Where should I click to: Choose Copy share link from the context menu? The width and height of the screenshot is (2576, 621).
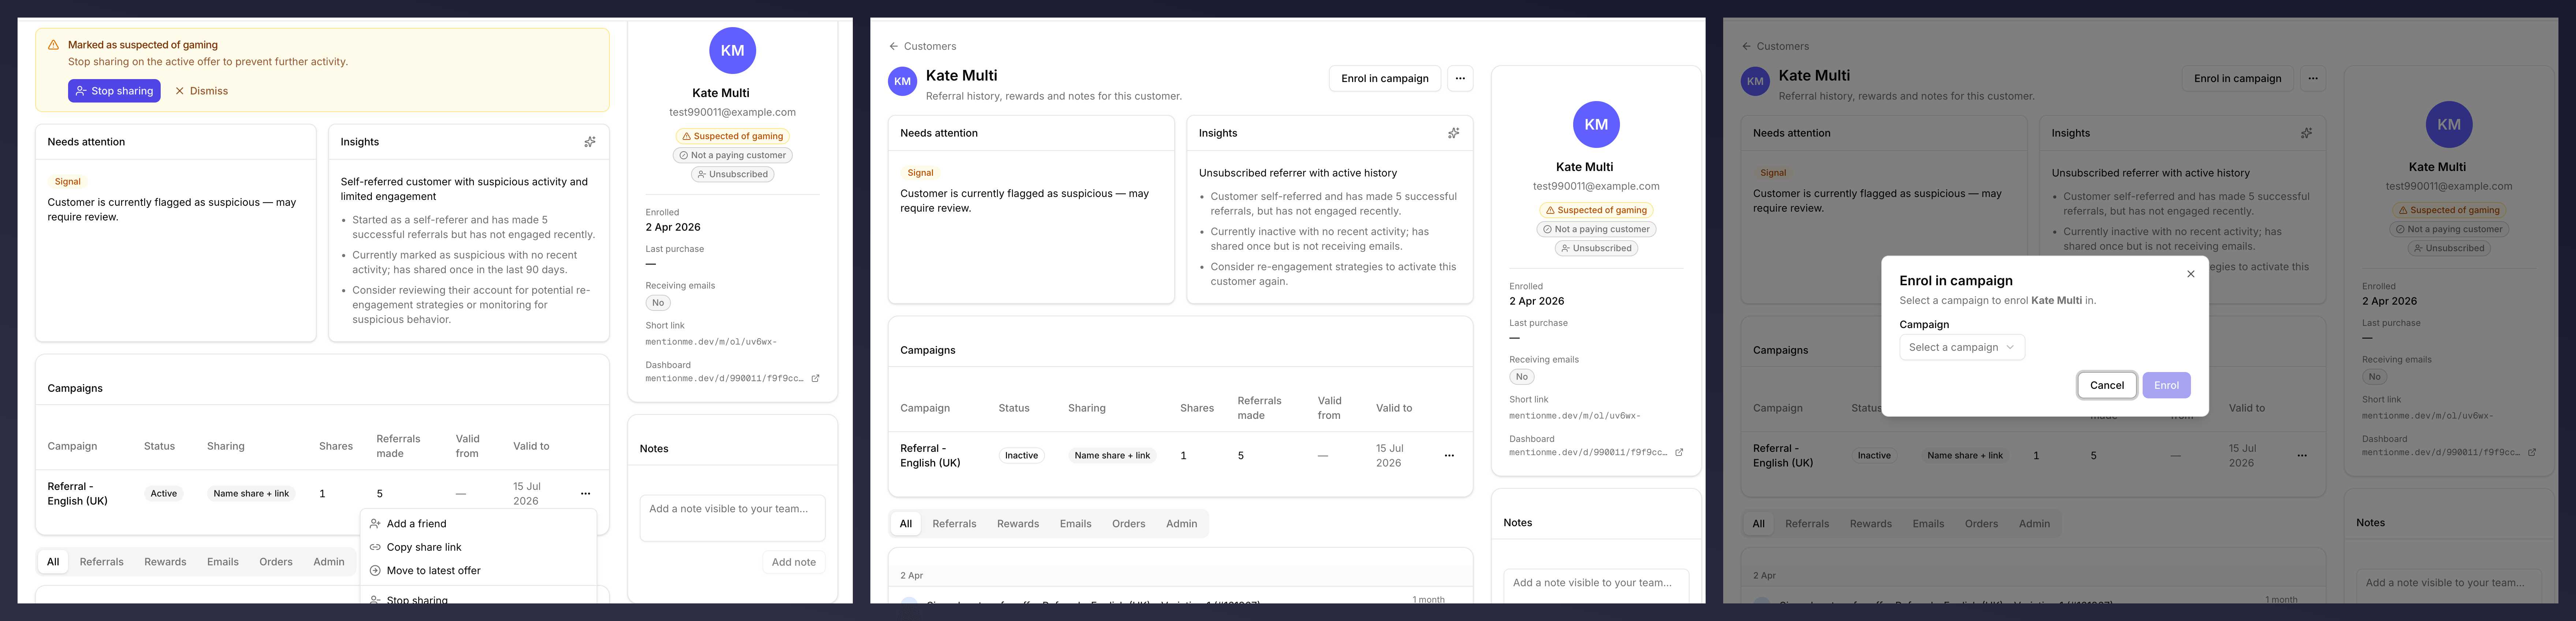(x=478, y=547)
